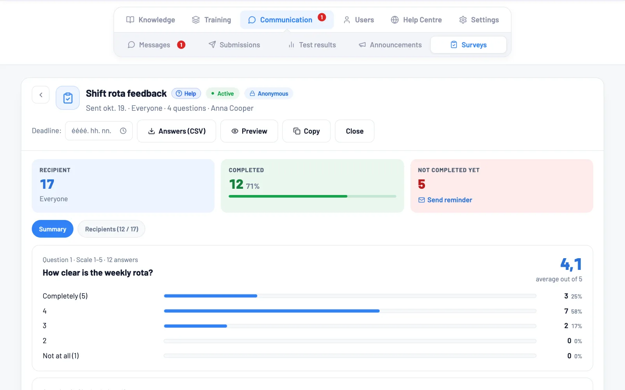Set the Deadline date field
Image resolution: width=625 pixels, height=390 pixels.
click(x=99, y=131)
